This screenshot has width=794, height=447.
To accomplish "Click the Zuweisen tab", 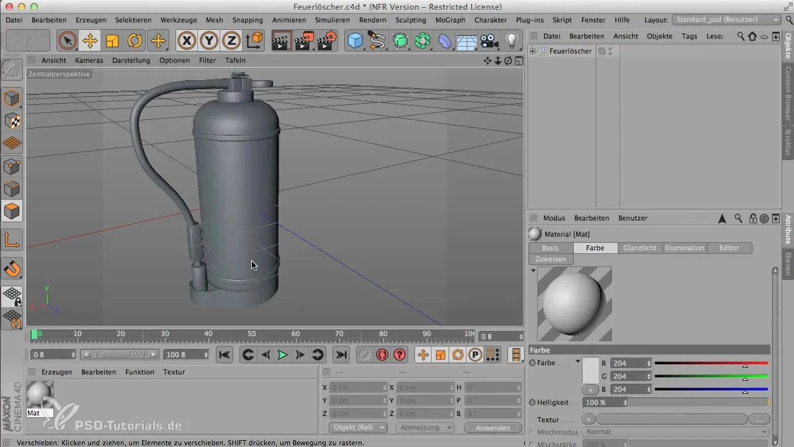I will (x=550, y=259).
